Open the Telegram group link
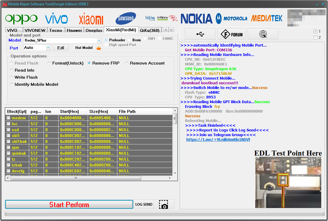 218,139
